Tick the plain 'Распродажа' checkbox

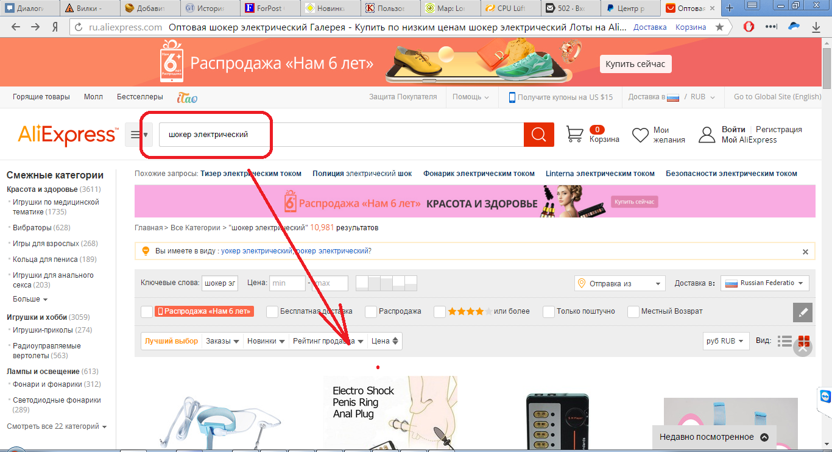[x=371, y=311]
